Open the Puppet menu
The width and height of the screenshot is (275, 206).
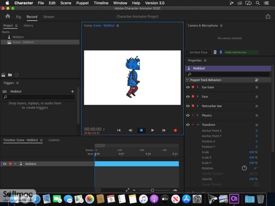click(x=82, y=3)
